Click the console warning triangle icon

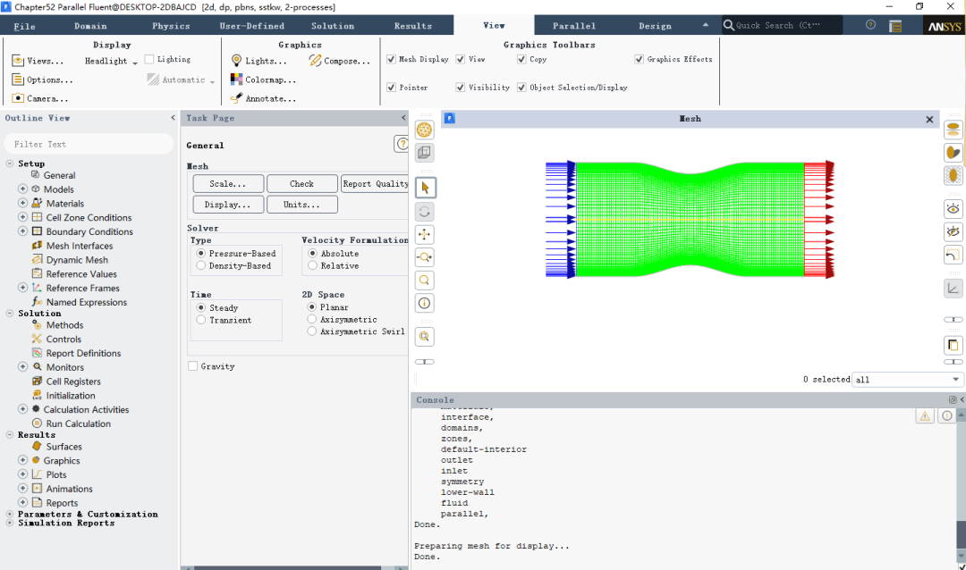coord(925,416)
